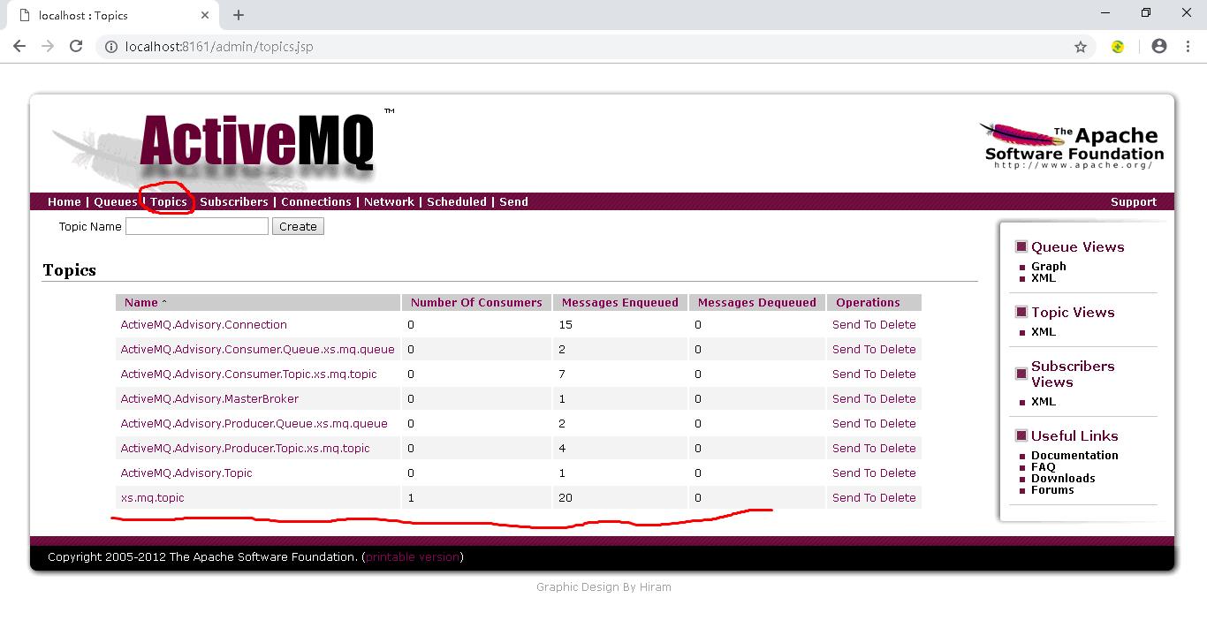Bookmark page with the star icon

(x=1080, y=47)
